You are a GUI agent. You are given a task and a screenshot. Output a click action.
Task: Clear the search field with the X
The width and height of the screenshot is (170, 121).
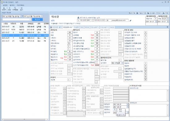coord(30,19)
